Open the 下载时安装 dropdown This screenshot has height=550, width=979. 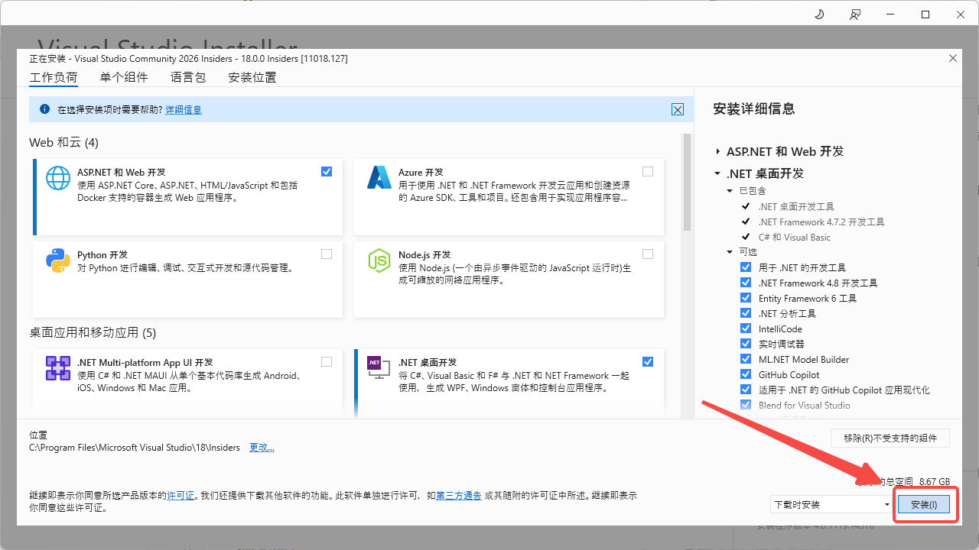(x=831, y=504)
